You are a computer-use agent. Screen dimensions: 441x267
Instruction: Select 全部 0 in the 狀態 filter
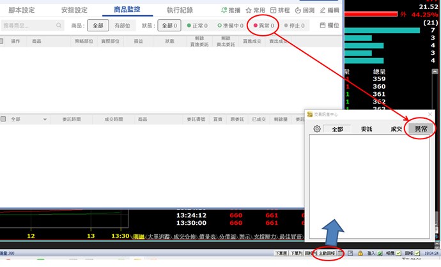(169, 26)
